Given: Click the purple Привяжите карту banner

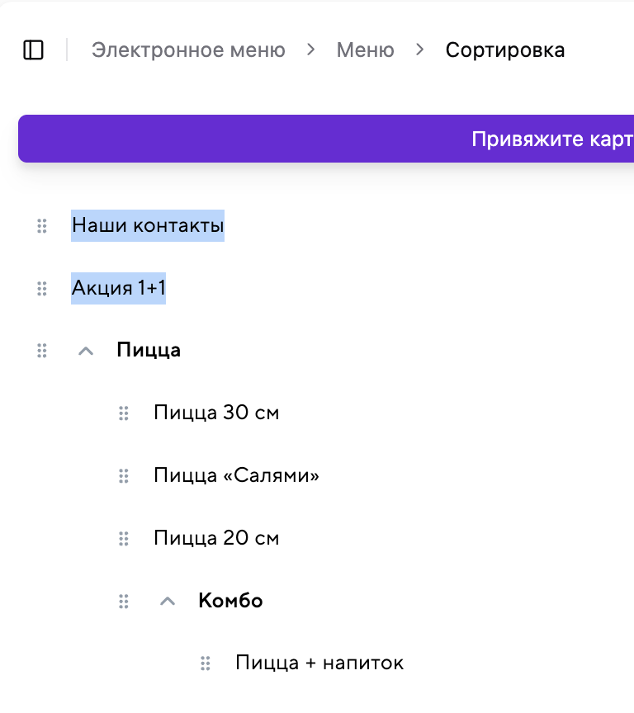Looking at the screenshot, I should [x=545, y=139].
